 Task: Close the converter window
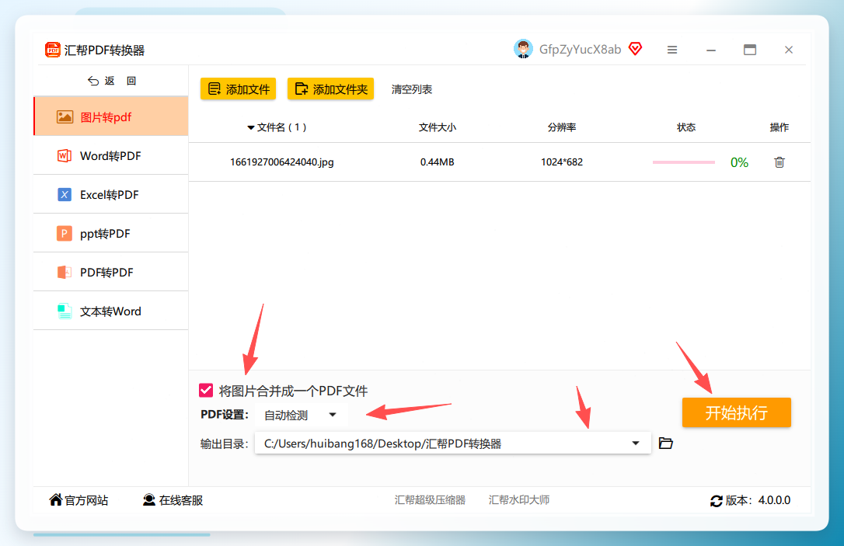(789, 50)
